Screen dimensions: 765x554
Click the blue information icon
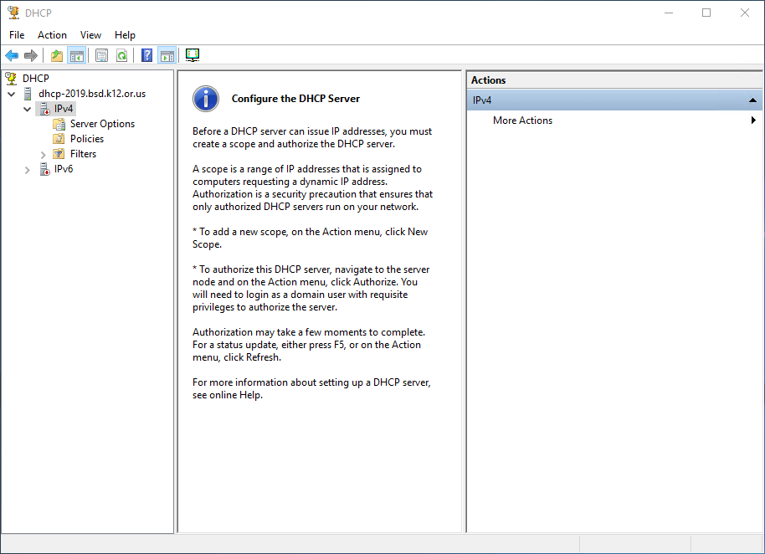point(206,99)
